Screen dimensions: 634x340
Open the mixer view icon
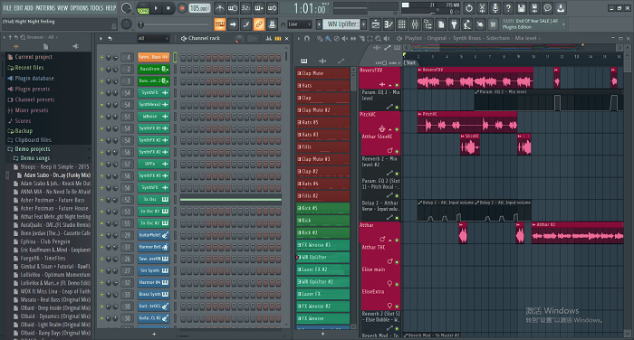[415, 24]
